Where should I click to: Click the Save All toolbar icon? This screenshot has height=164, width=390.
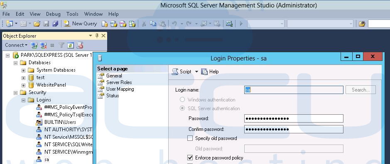tap(55, 24)
